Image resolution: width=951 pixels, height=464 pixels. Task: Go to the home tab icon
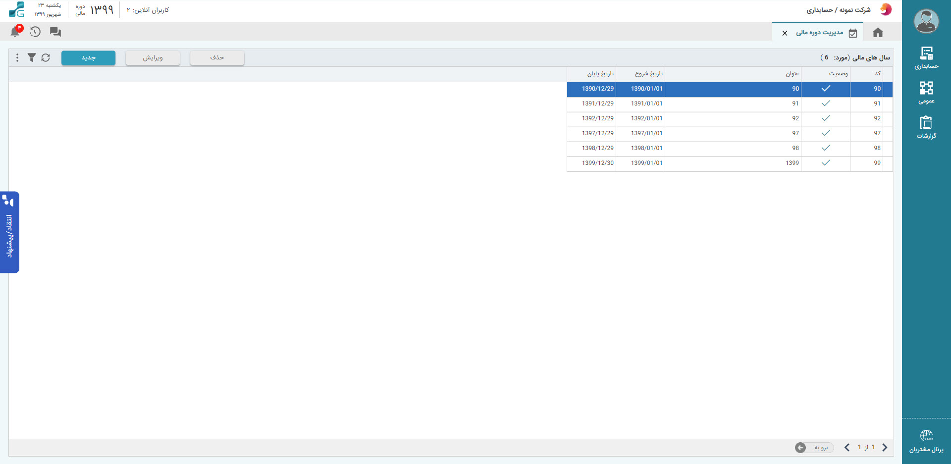pyautogui.click(x=878, y=33)
